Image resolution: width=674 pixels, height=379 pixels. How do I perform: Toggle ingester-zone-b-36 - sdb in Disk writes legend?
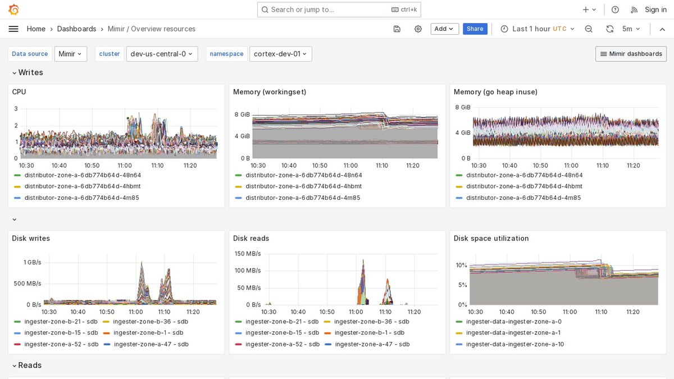tap(151, 322)
